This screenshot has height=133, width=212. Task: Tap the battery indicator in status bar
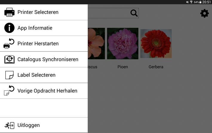click(200, 2)
